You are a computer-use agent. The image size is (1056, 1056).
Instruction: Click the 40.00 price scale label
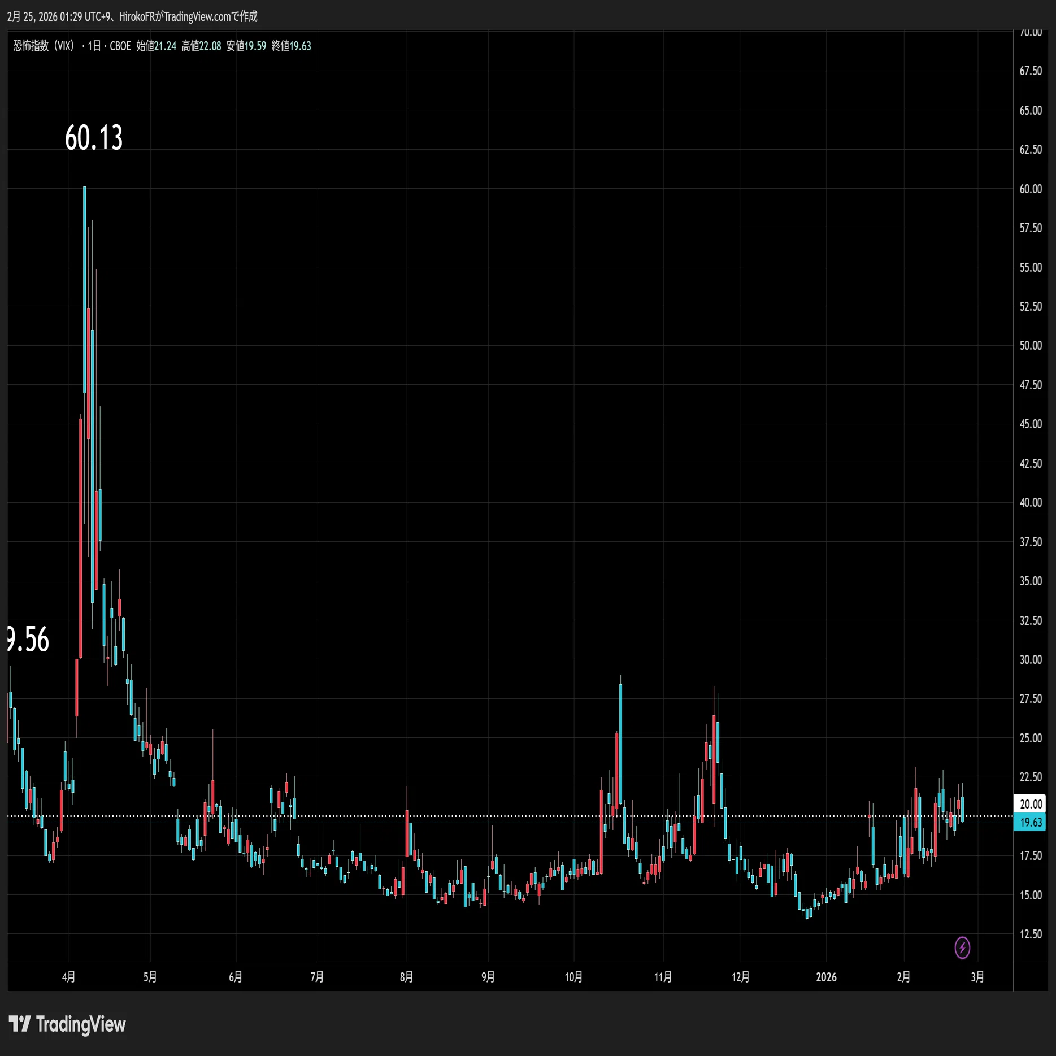1031,502
